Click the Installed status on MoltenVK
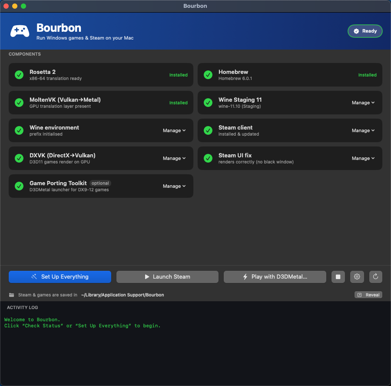 [x=178, y=103]
